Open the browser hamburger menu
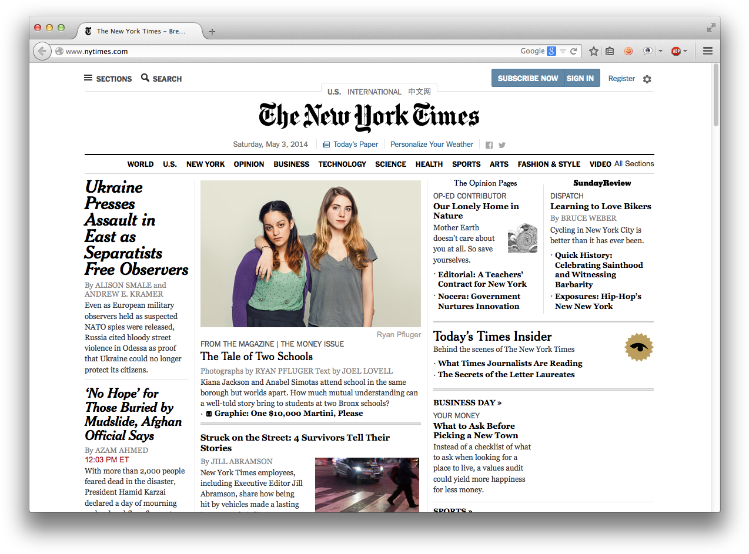This screenshot has height=554, width=749. coord(708,51)
